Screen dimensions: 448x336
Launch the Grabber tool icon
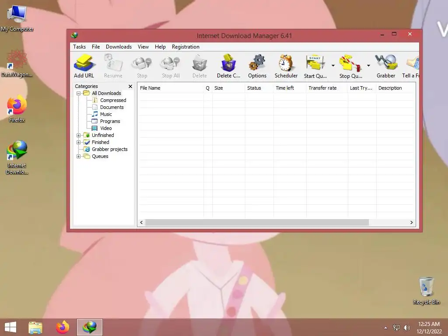coord(386,66)
